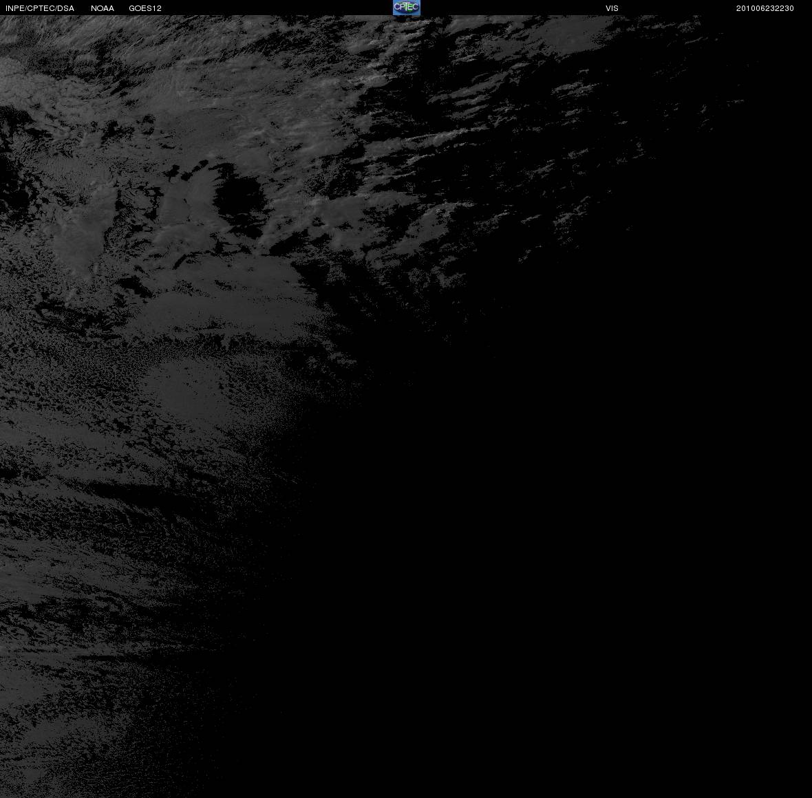
Task: Click the '2230' time digits of the timestamp
Action: coord(784,8)
